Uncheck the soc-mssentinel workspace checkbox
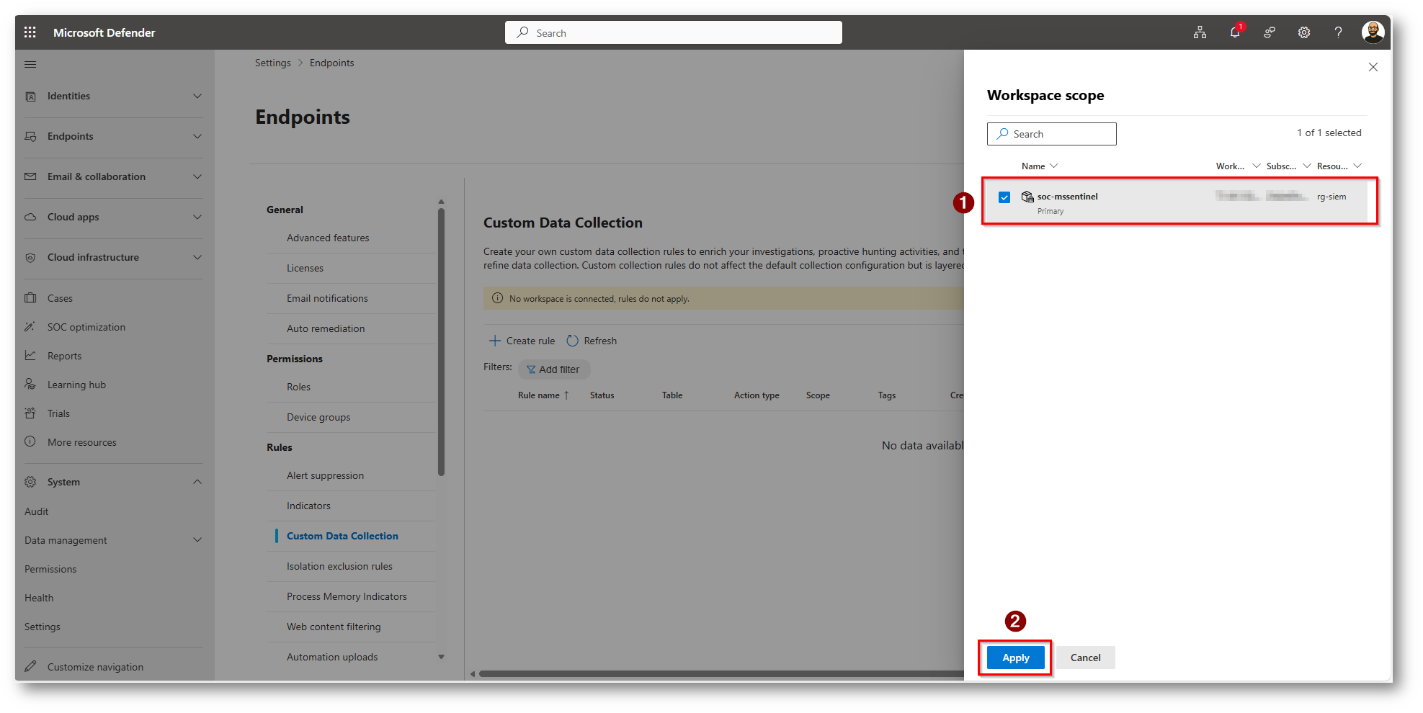 click(1004, 197)
